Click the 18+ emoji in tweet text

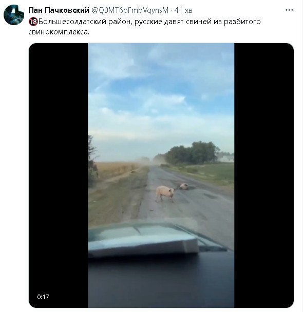click(33, 22)
